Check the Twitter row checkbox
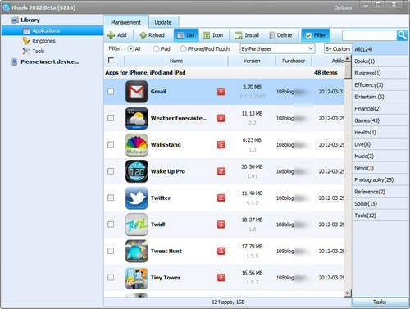 (x=111, y=198)
